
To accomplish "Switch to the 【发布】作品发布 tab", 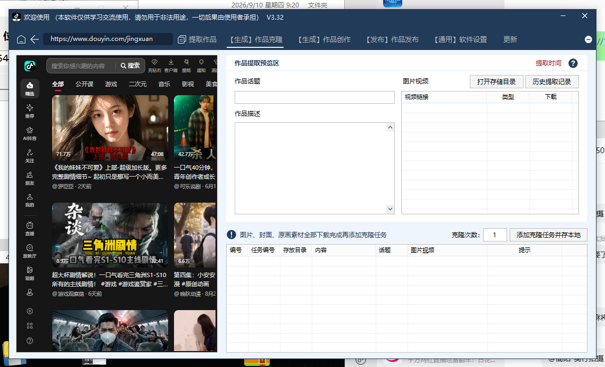I will point(392,39).
